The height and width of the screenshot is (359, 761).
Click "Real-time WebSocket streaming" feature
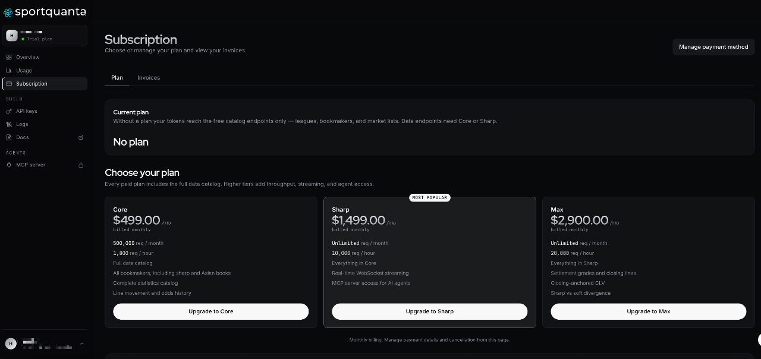pyautogui.click(x=370, y=273)
